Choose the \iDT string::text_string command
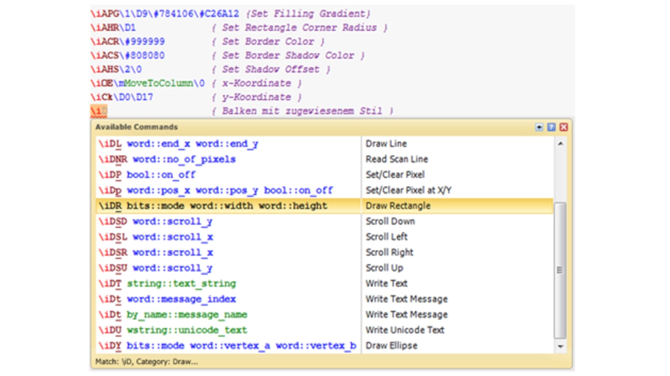This screenshot has width=670, height=376. tap(167, 283)
